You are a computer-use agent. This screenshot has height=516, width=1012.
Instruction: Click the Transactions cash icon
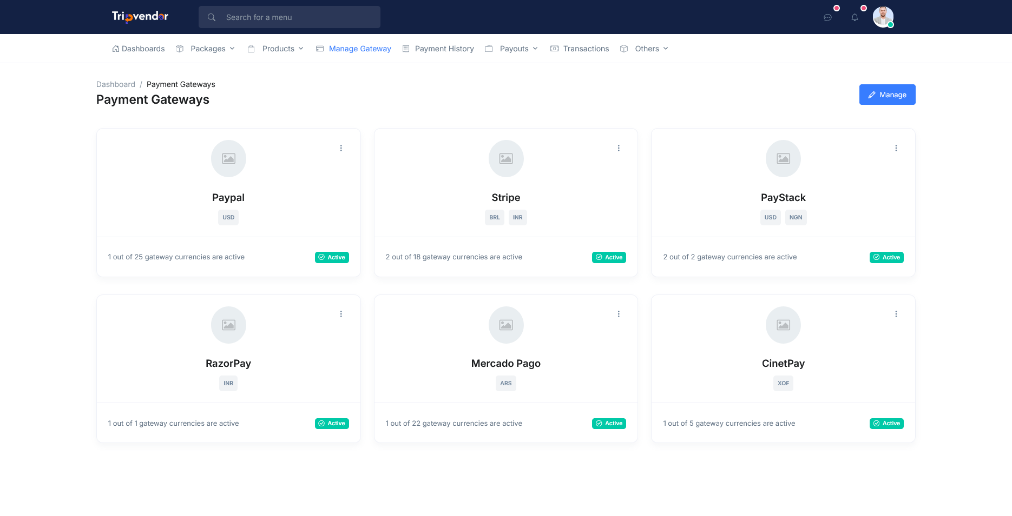point(554,49)
